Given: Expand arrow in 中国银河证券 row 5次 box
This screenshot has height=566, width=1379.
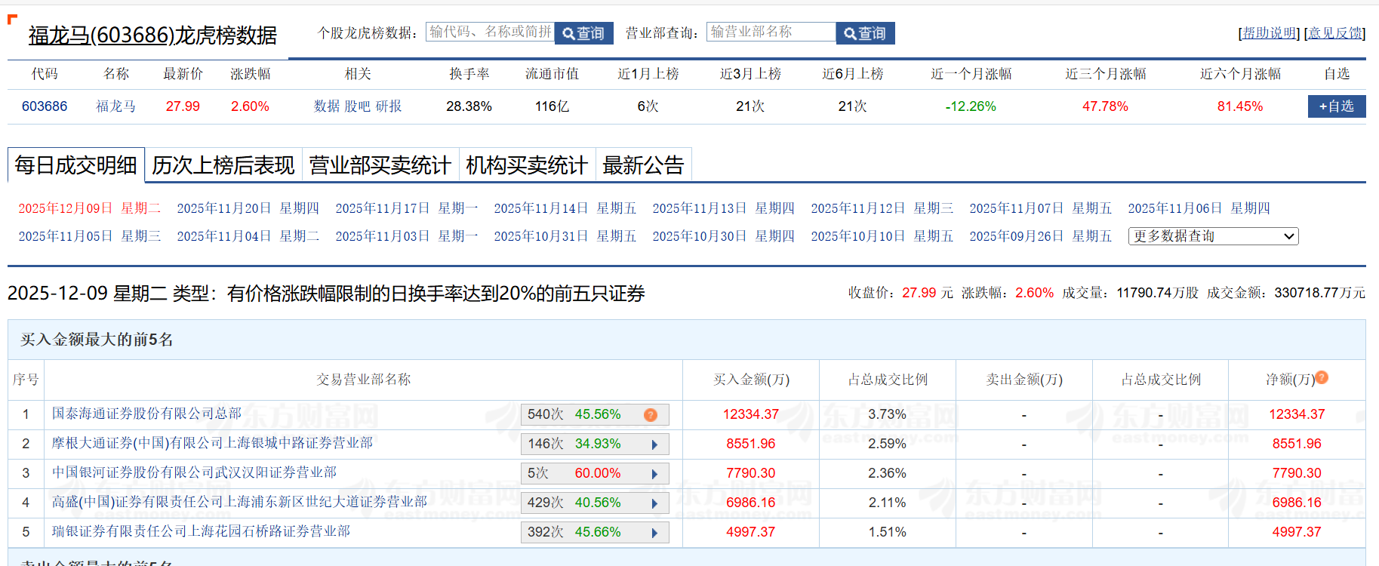Looking at the screenshot, I should (x=655, y=474).
